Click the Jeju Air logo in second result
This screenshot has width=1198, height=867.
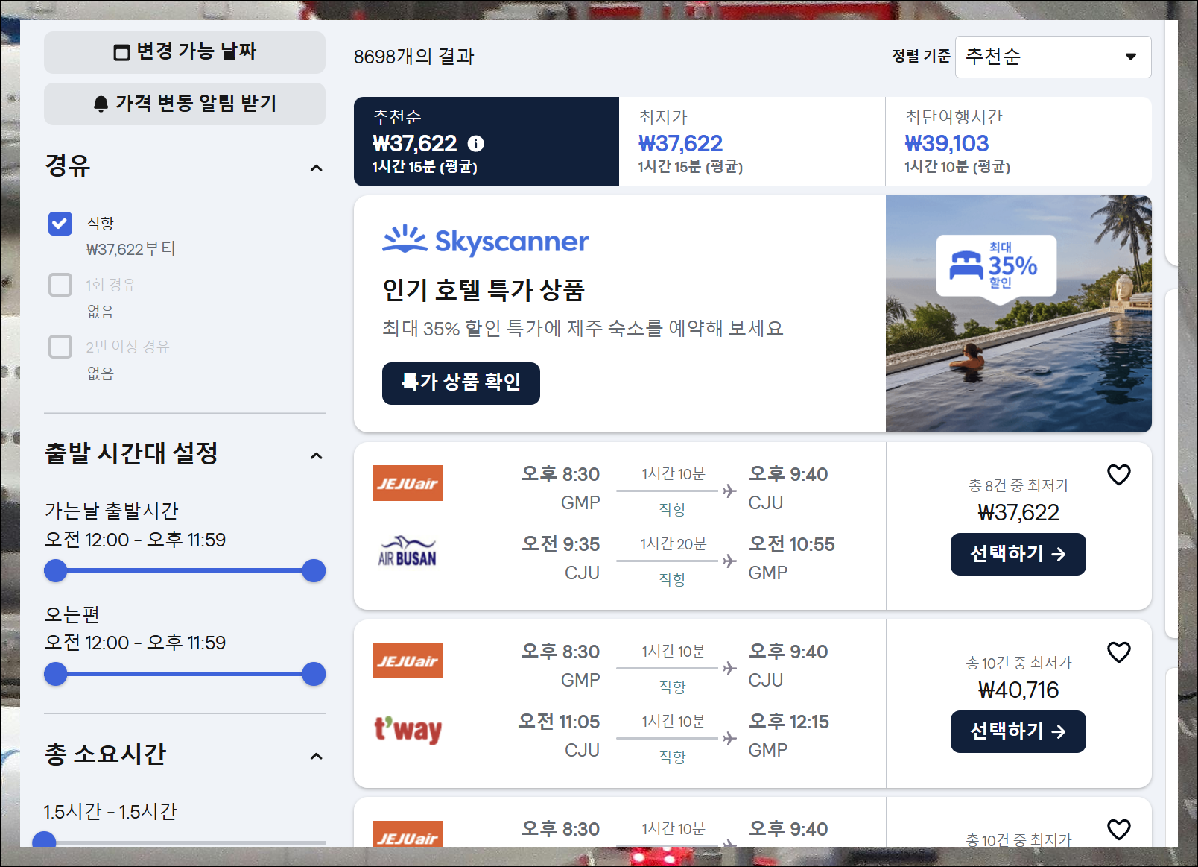(408, 661)
